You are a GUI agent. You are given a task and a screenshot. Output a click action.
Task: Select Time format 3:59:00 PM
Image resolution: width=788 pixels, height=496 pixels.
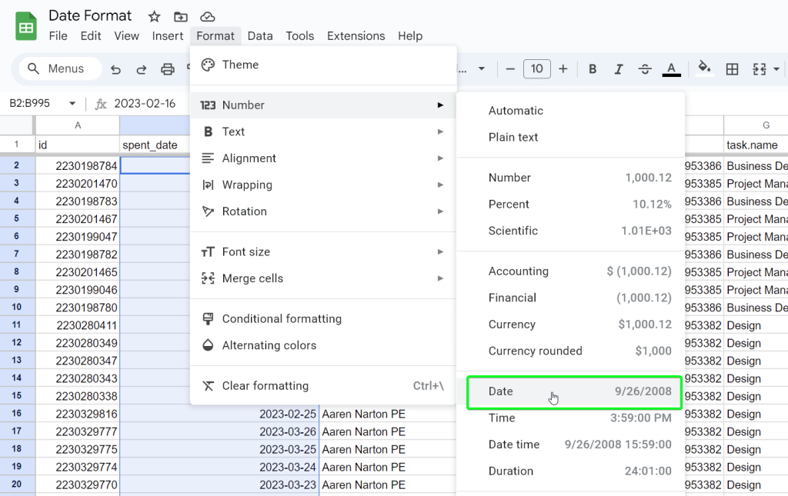[x=570, y=418]
